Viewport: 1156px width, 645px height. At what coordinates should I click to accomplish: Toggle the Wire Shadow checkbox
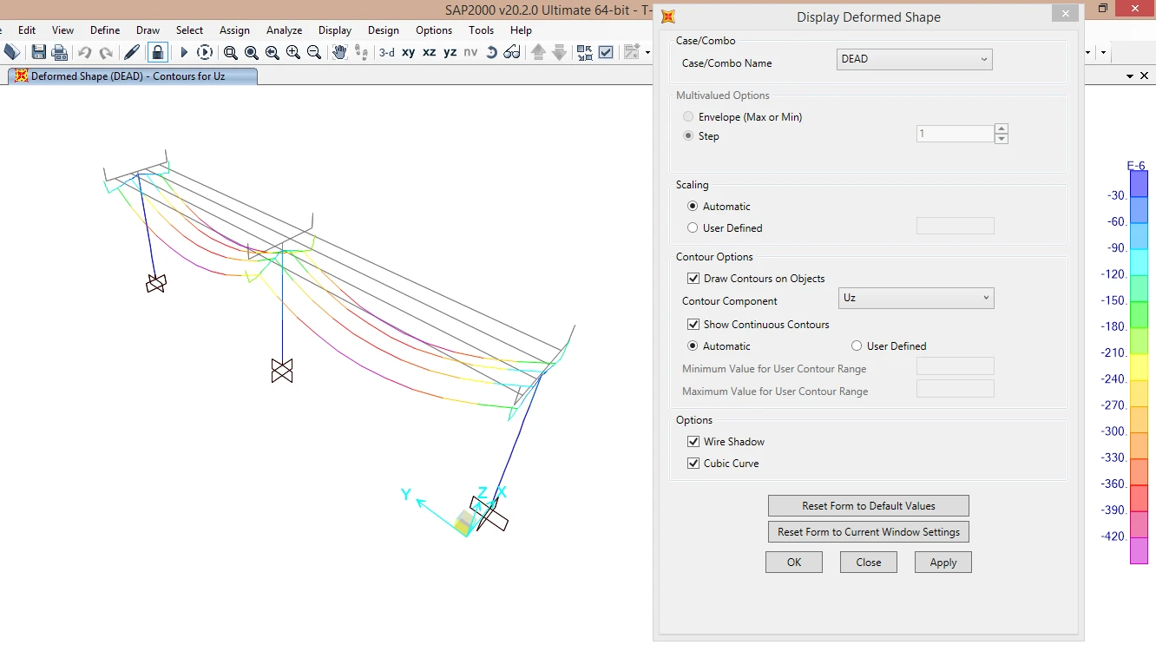[693, 442]
